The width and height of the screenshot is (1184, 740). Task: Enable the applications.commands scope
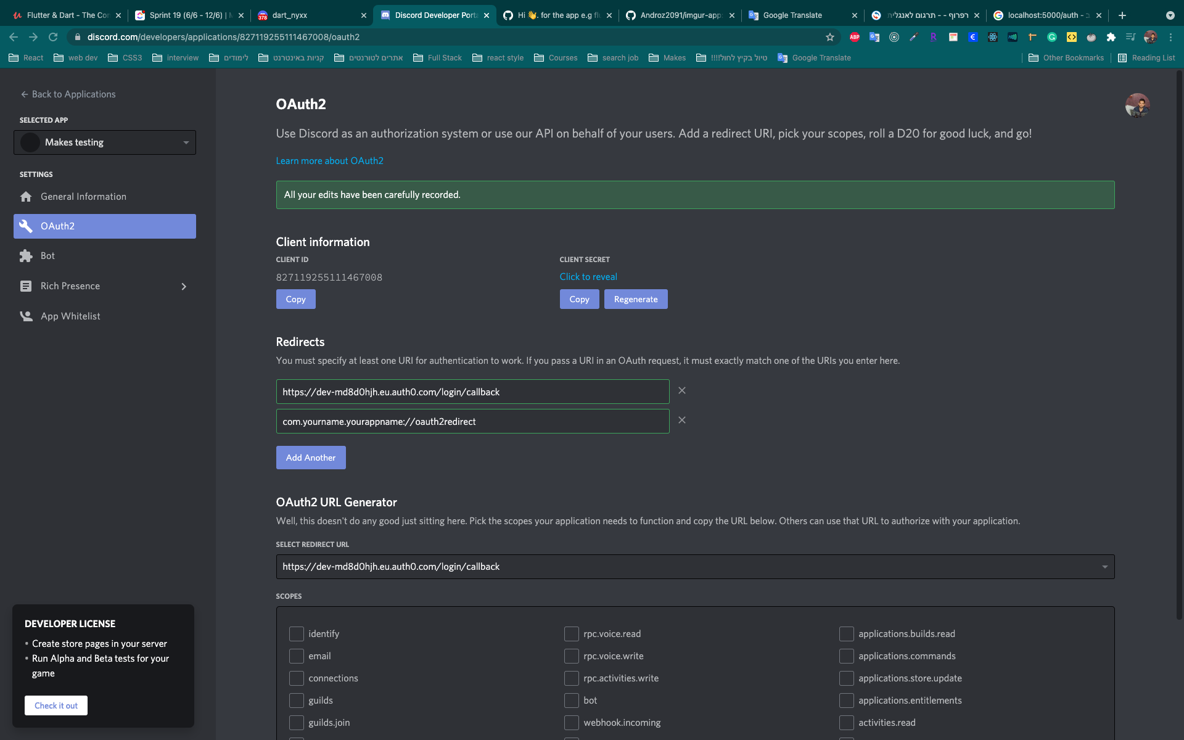[847, 656]
